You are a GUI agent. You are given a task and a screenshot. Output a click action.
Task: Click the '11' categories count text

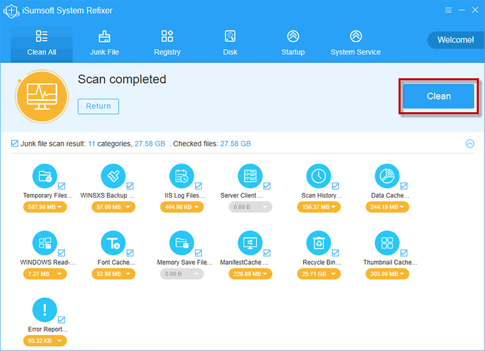click(x=92, y=144)
